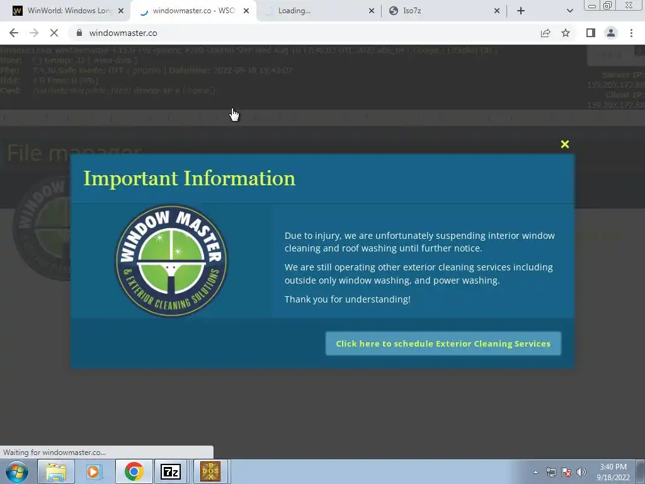Show hidden system tray icons
Viewport: 645px width, 484px height.
pos(535,472)
